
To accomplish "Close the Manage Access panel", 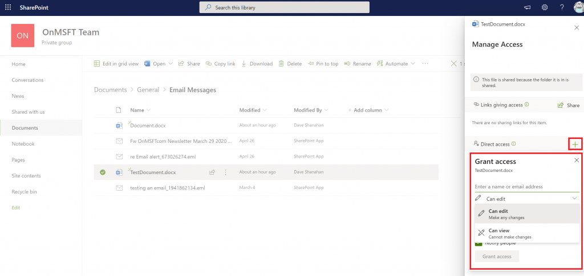I will click(577, 27).
